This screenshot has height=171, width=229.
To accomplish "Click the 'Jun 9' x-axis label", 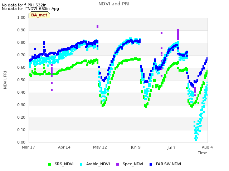I will (136, 147).
